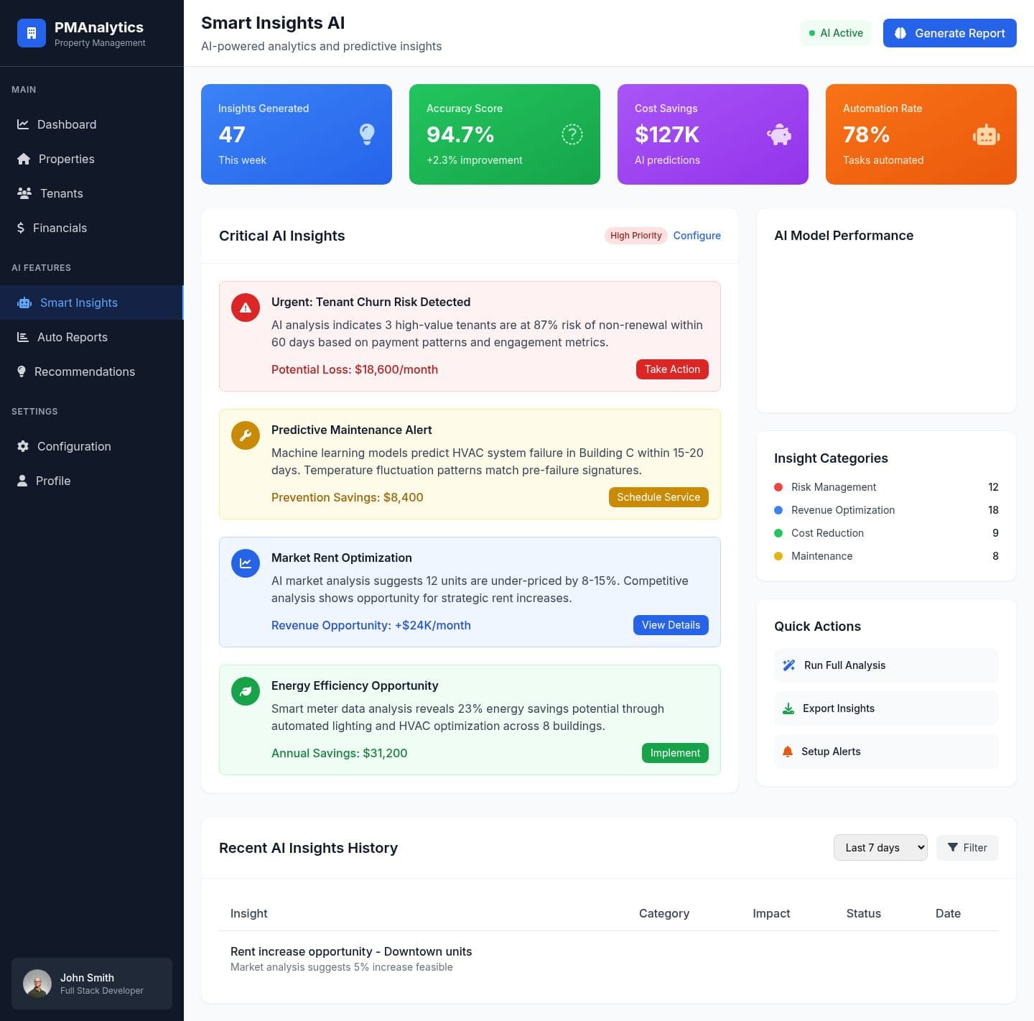Click Export Insights quick action

click(x=886, y=708)
